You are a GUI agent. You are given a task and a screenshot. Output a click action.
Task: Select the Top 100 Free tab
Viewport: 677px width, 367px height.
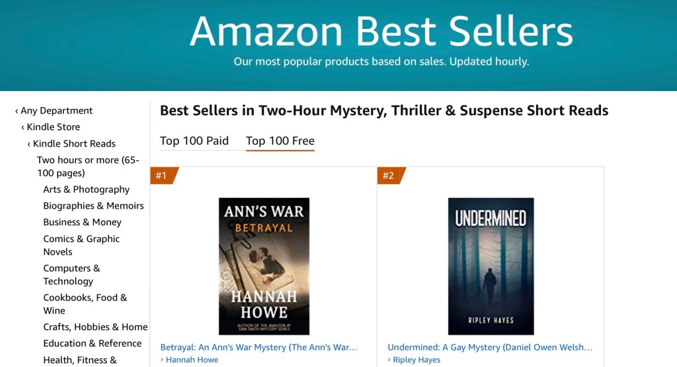click(280, 141)
